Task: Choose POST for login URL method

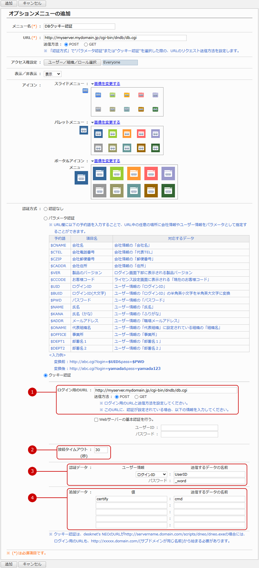Action: [117, 397]
